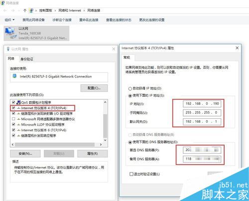Click 禁用此网络设备 in the toolbar
249x201 pixels.
click(x=34, y=20)
